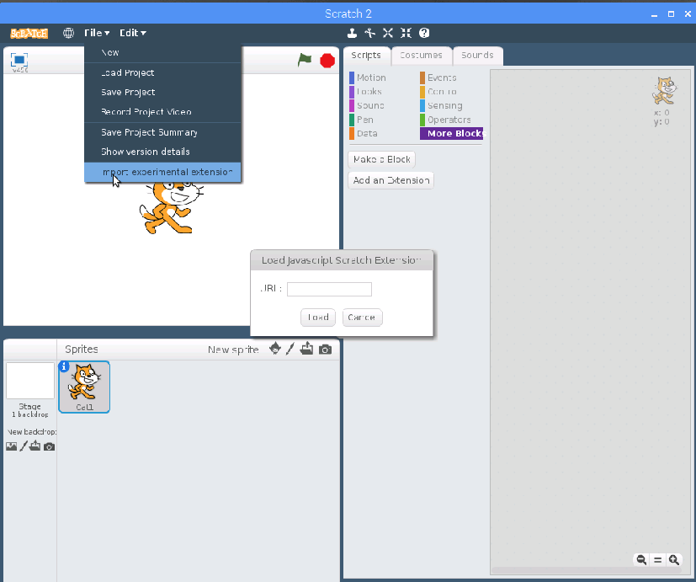The width and height of the screenshot is (696, 582).
Task: Paint a new backdrop
Action: (x=24, y=446)
